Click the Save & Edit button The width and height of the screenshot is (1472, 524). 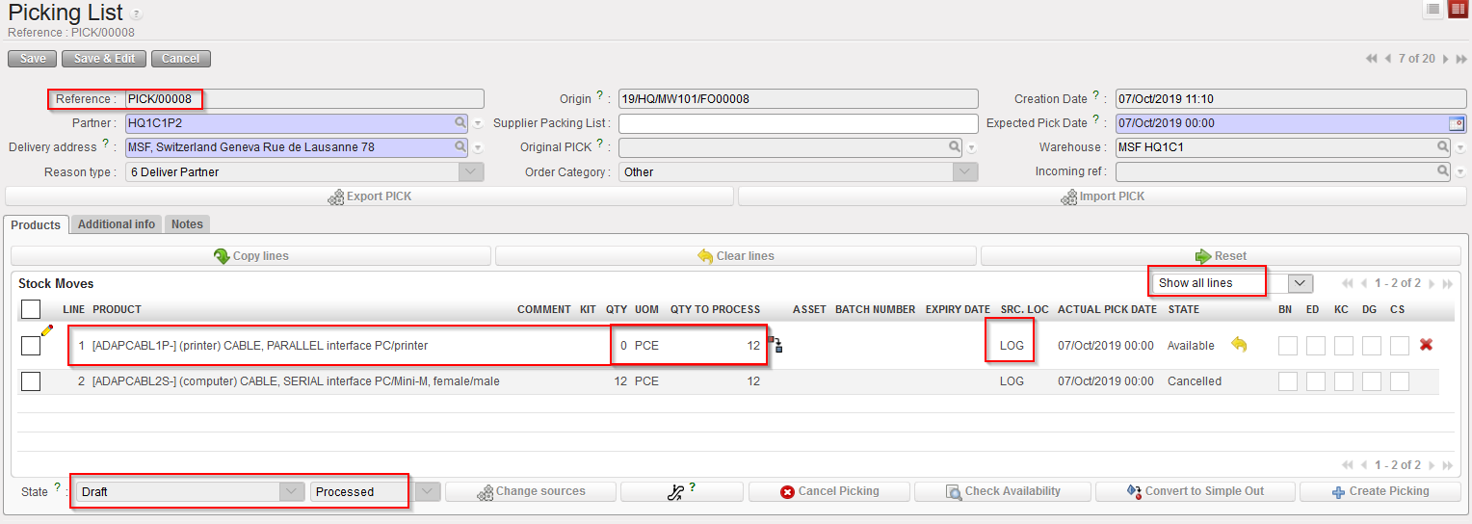(x=104, y=59)
